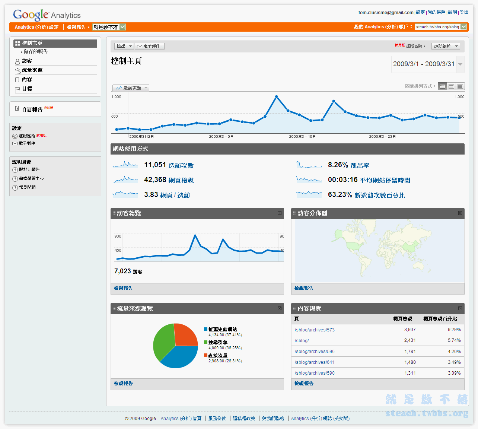The image size is (478, 429).
Task: Click the 常見問題 help icon
Action: point(15,188)
